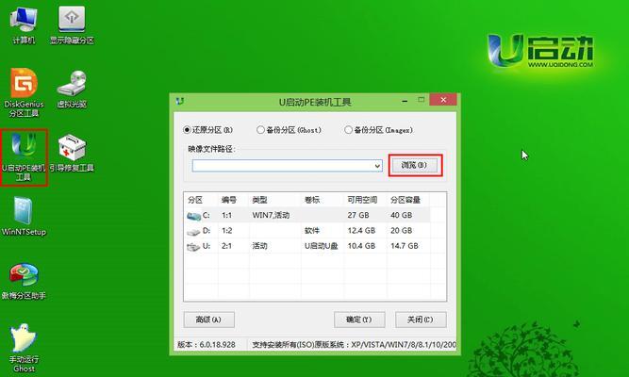The image size is (629, 377).
Task: Click the C: drive icon in partition list
Action: [x=193, y=216]
